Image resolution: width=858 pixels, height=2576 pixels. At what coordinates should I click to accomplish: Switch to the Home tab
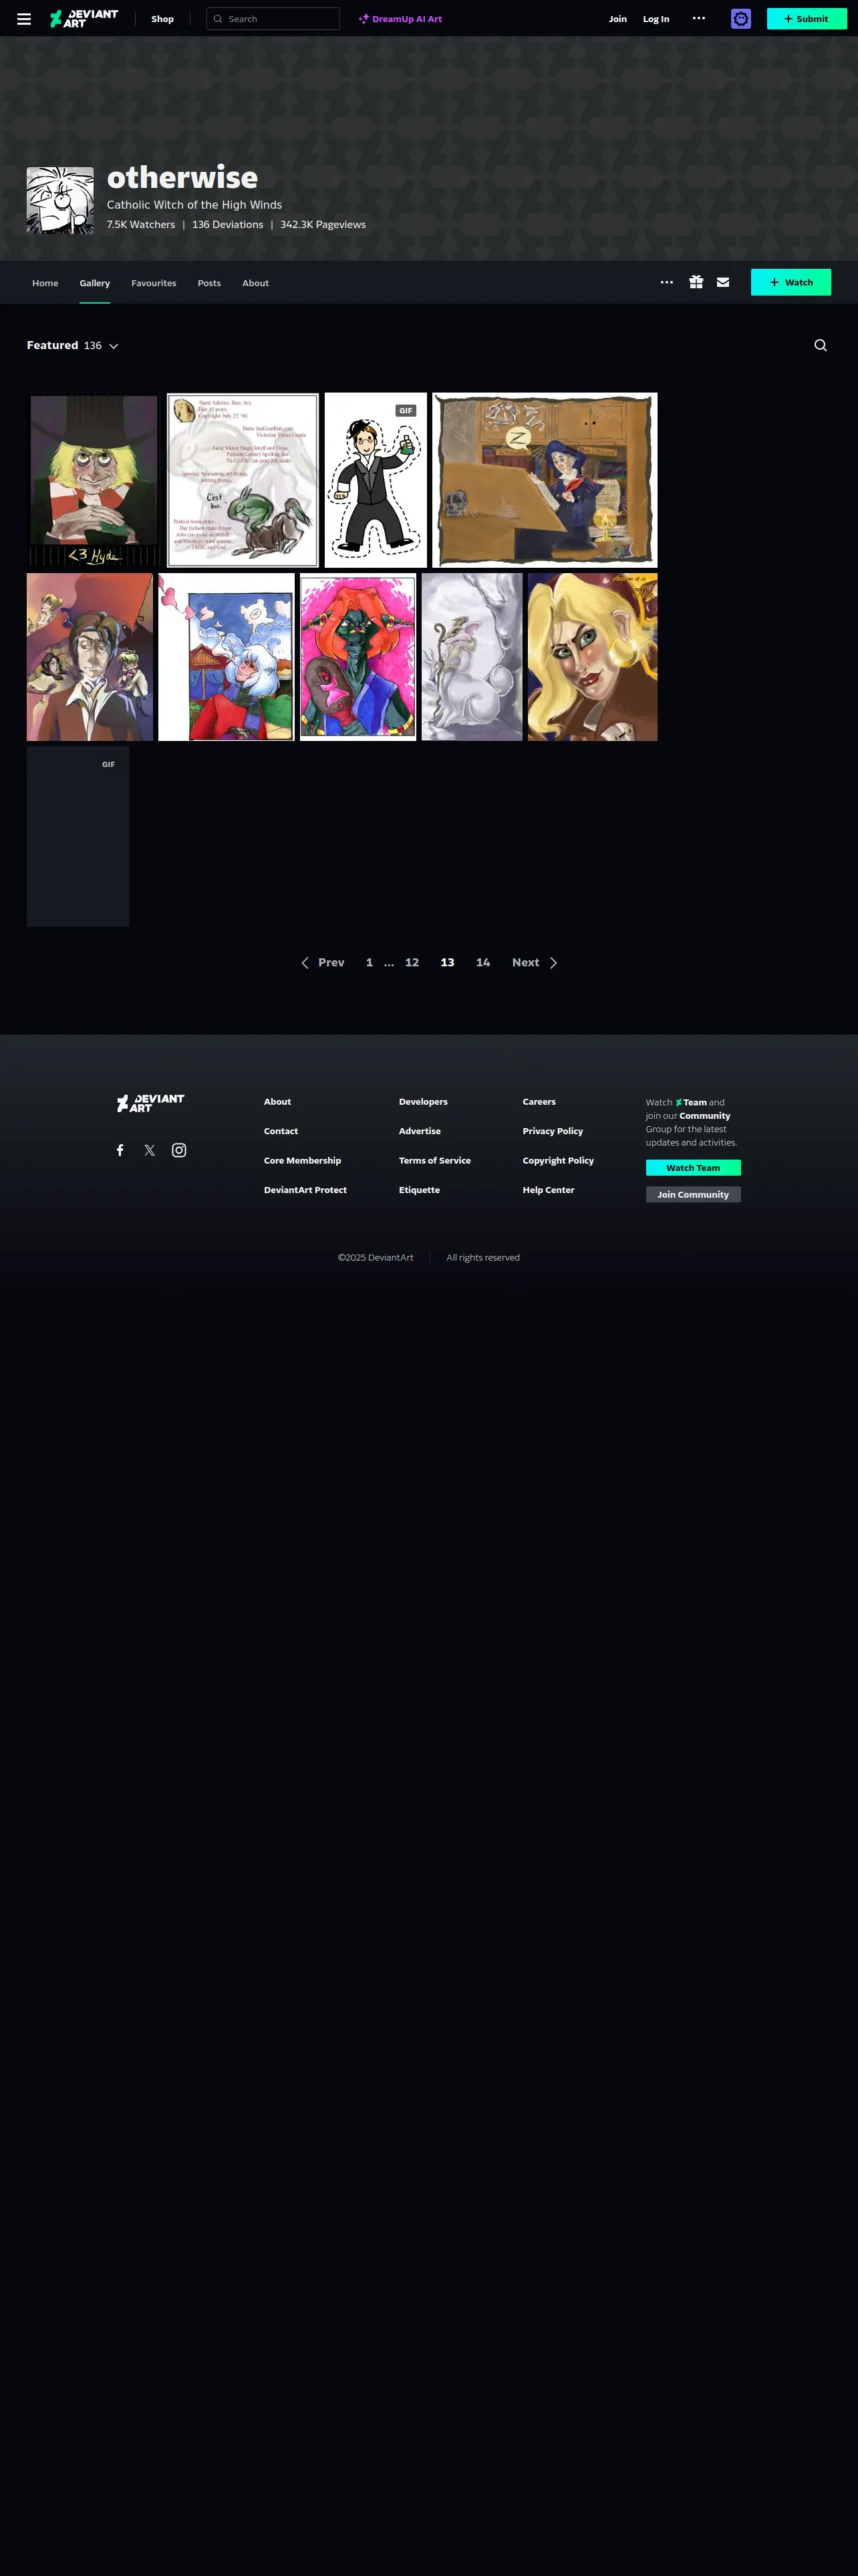45,283
